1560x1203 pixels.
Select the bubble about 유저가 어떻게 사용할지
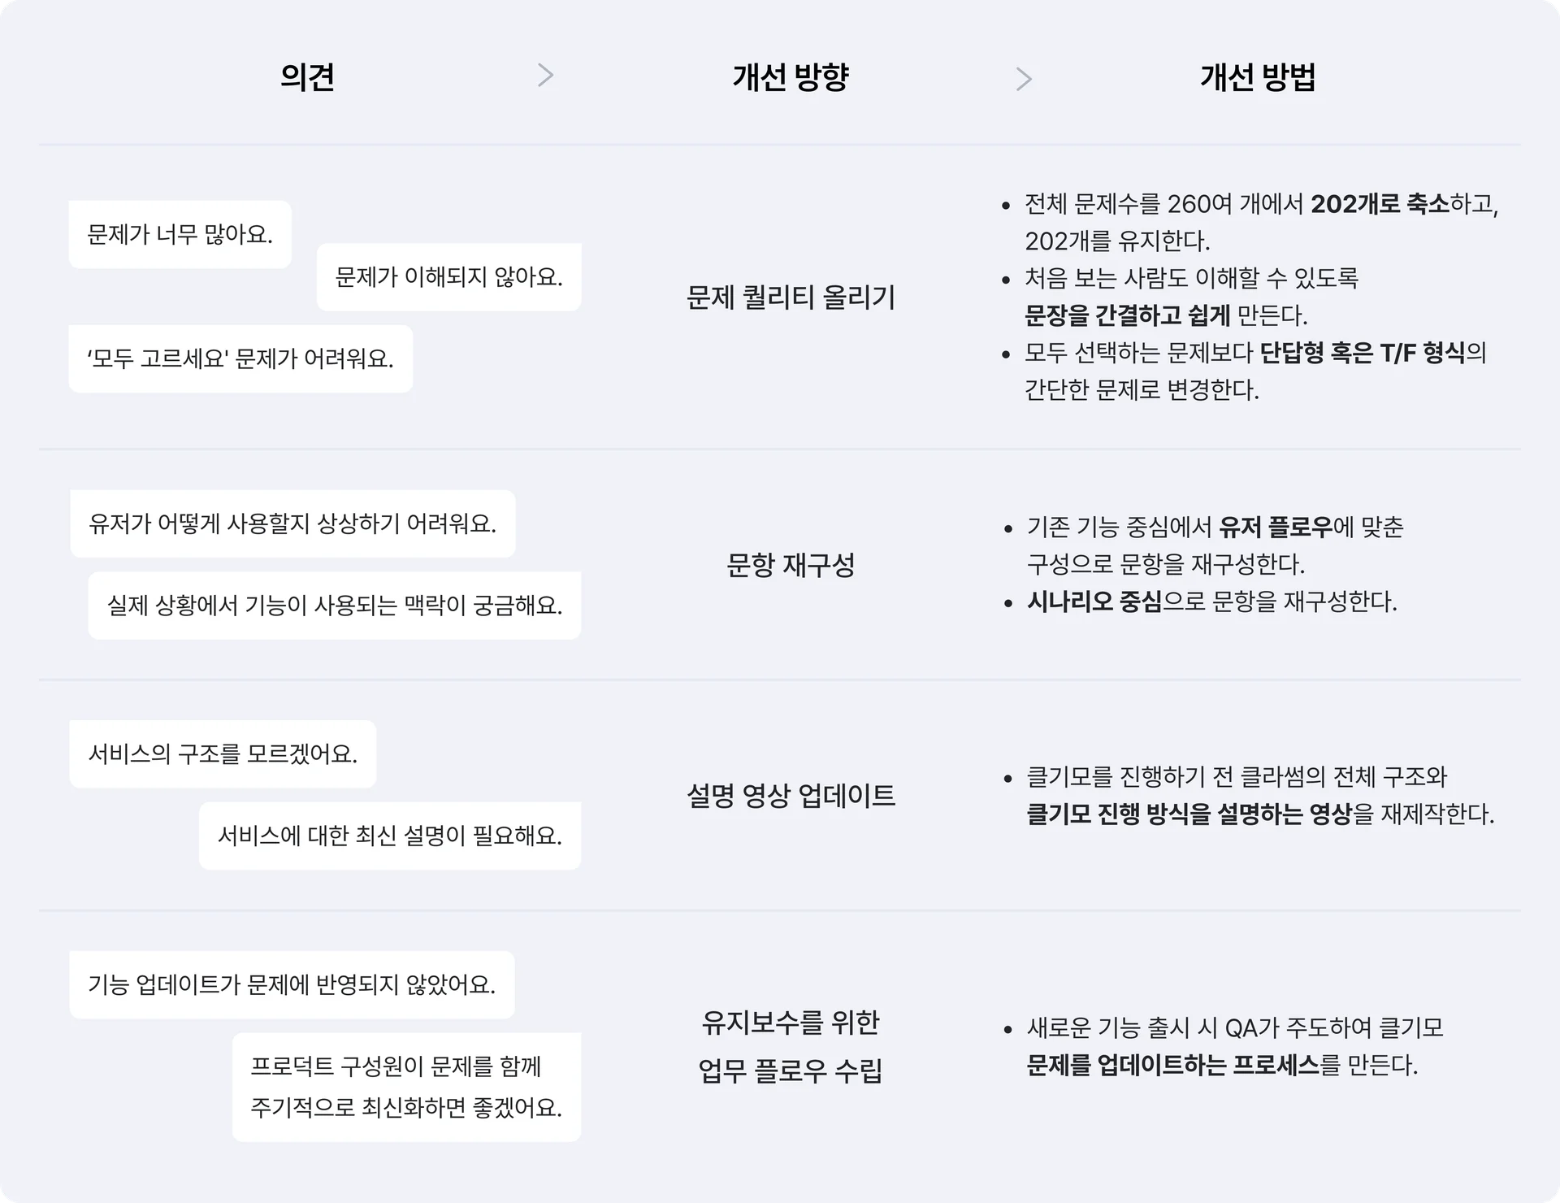292,523
